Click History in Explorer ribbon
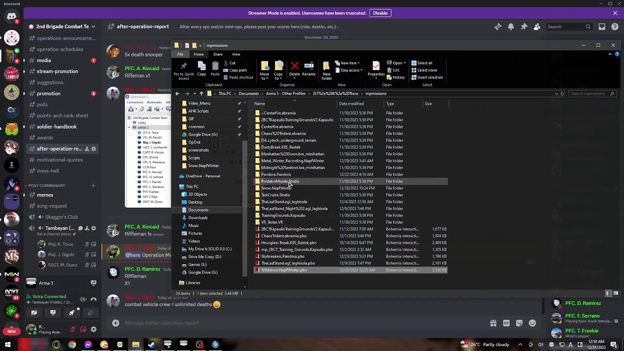 pos(395,78)
